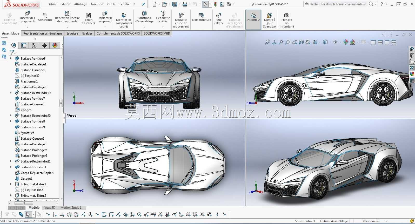Select the Nomenclature tool icon
Screen dimensions: 415x224
[x=201, y=17]
